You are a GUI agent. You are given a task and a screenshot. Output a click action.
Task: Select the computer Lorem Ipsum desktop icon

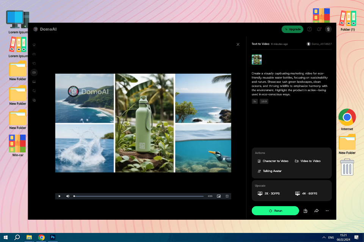(x=17, y=22)
